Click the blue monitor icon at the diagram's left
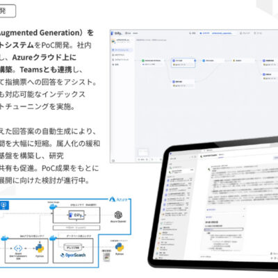278x278 pixels. click(4, 205)
